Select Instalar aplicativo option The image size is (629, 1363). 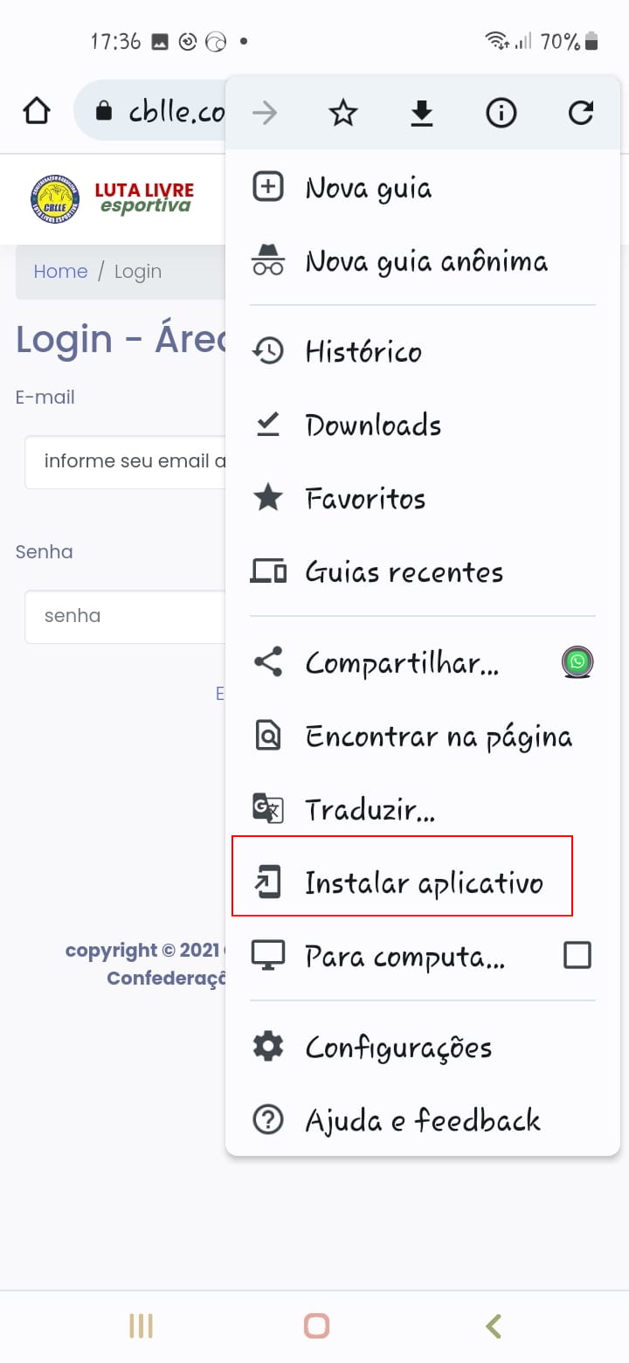423,882
